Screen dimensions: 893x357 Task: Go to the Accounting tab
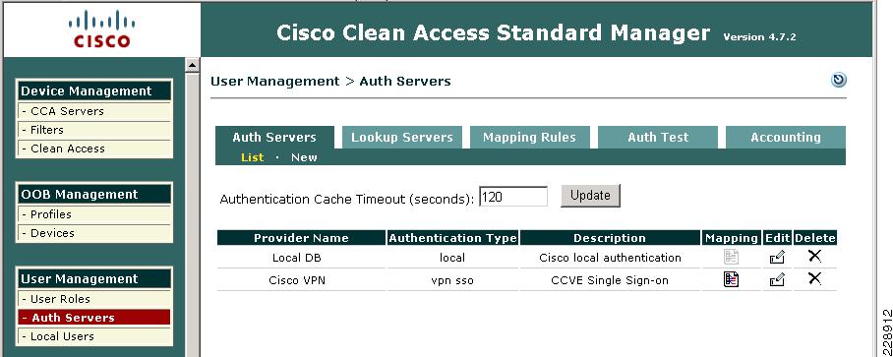tap(786, 138)
